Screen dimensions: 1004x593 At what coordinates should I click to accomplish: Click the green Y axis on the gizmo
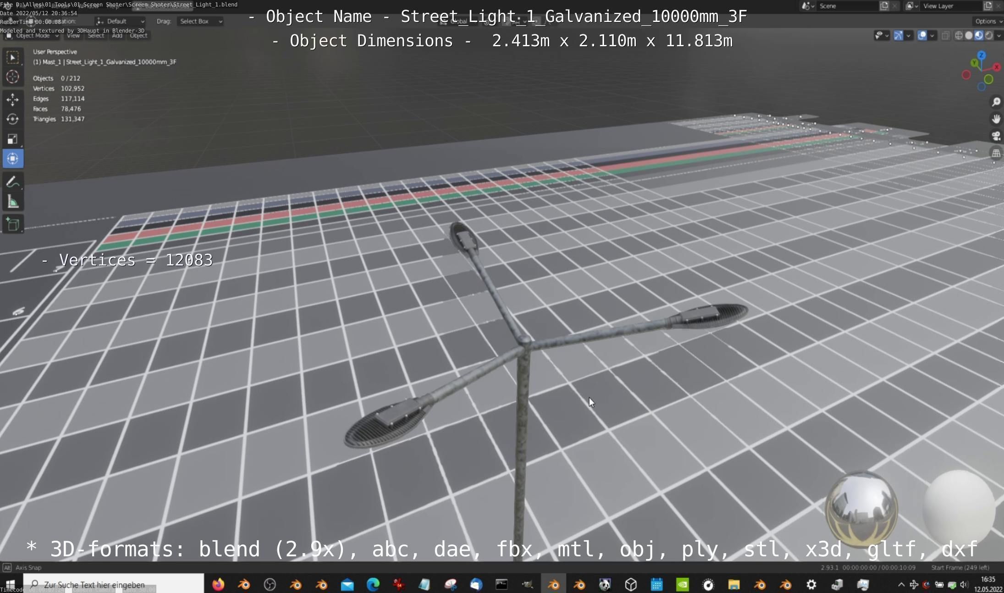click(975, 62)
